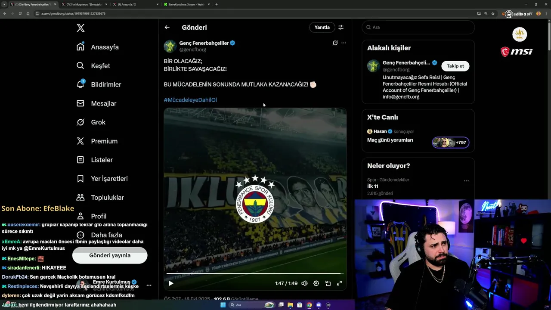Open the İlk 11 trending topic

pos(373,186)
